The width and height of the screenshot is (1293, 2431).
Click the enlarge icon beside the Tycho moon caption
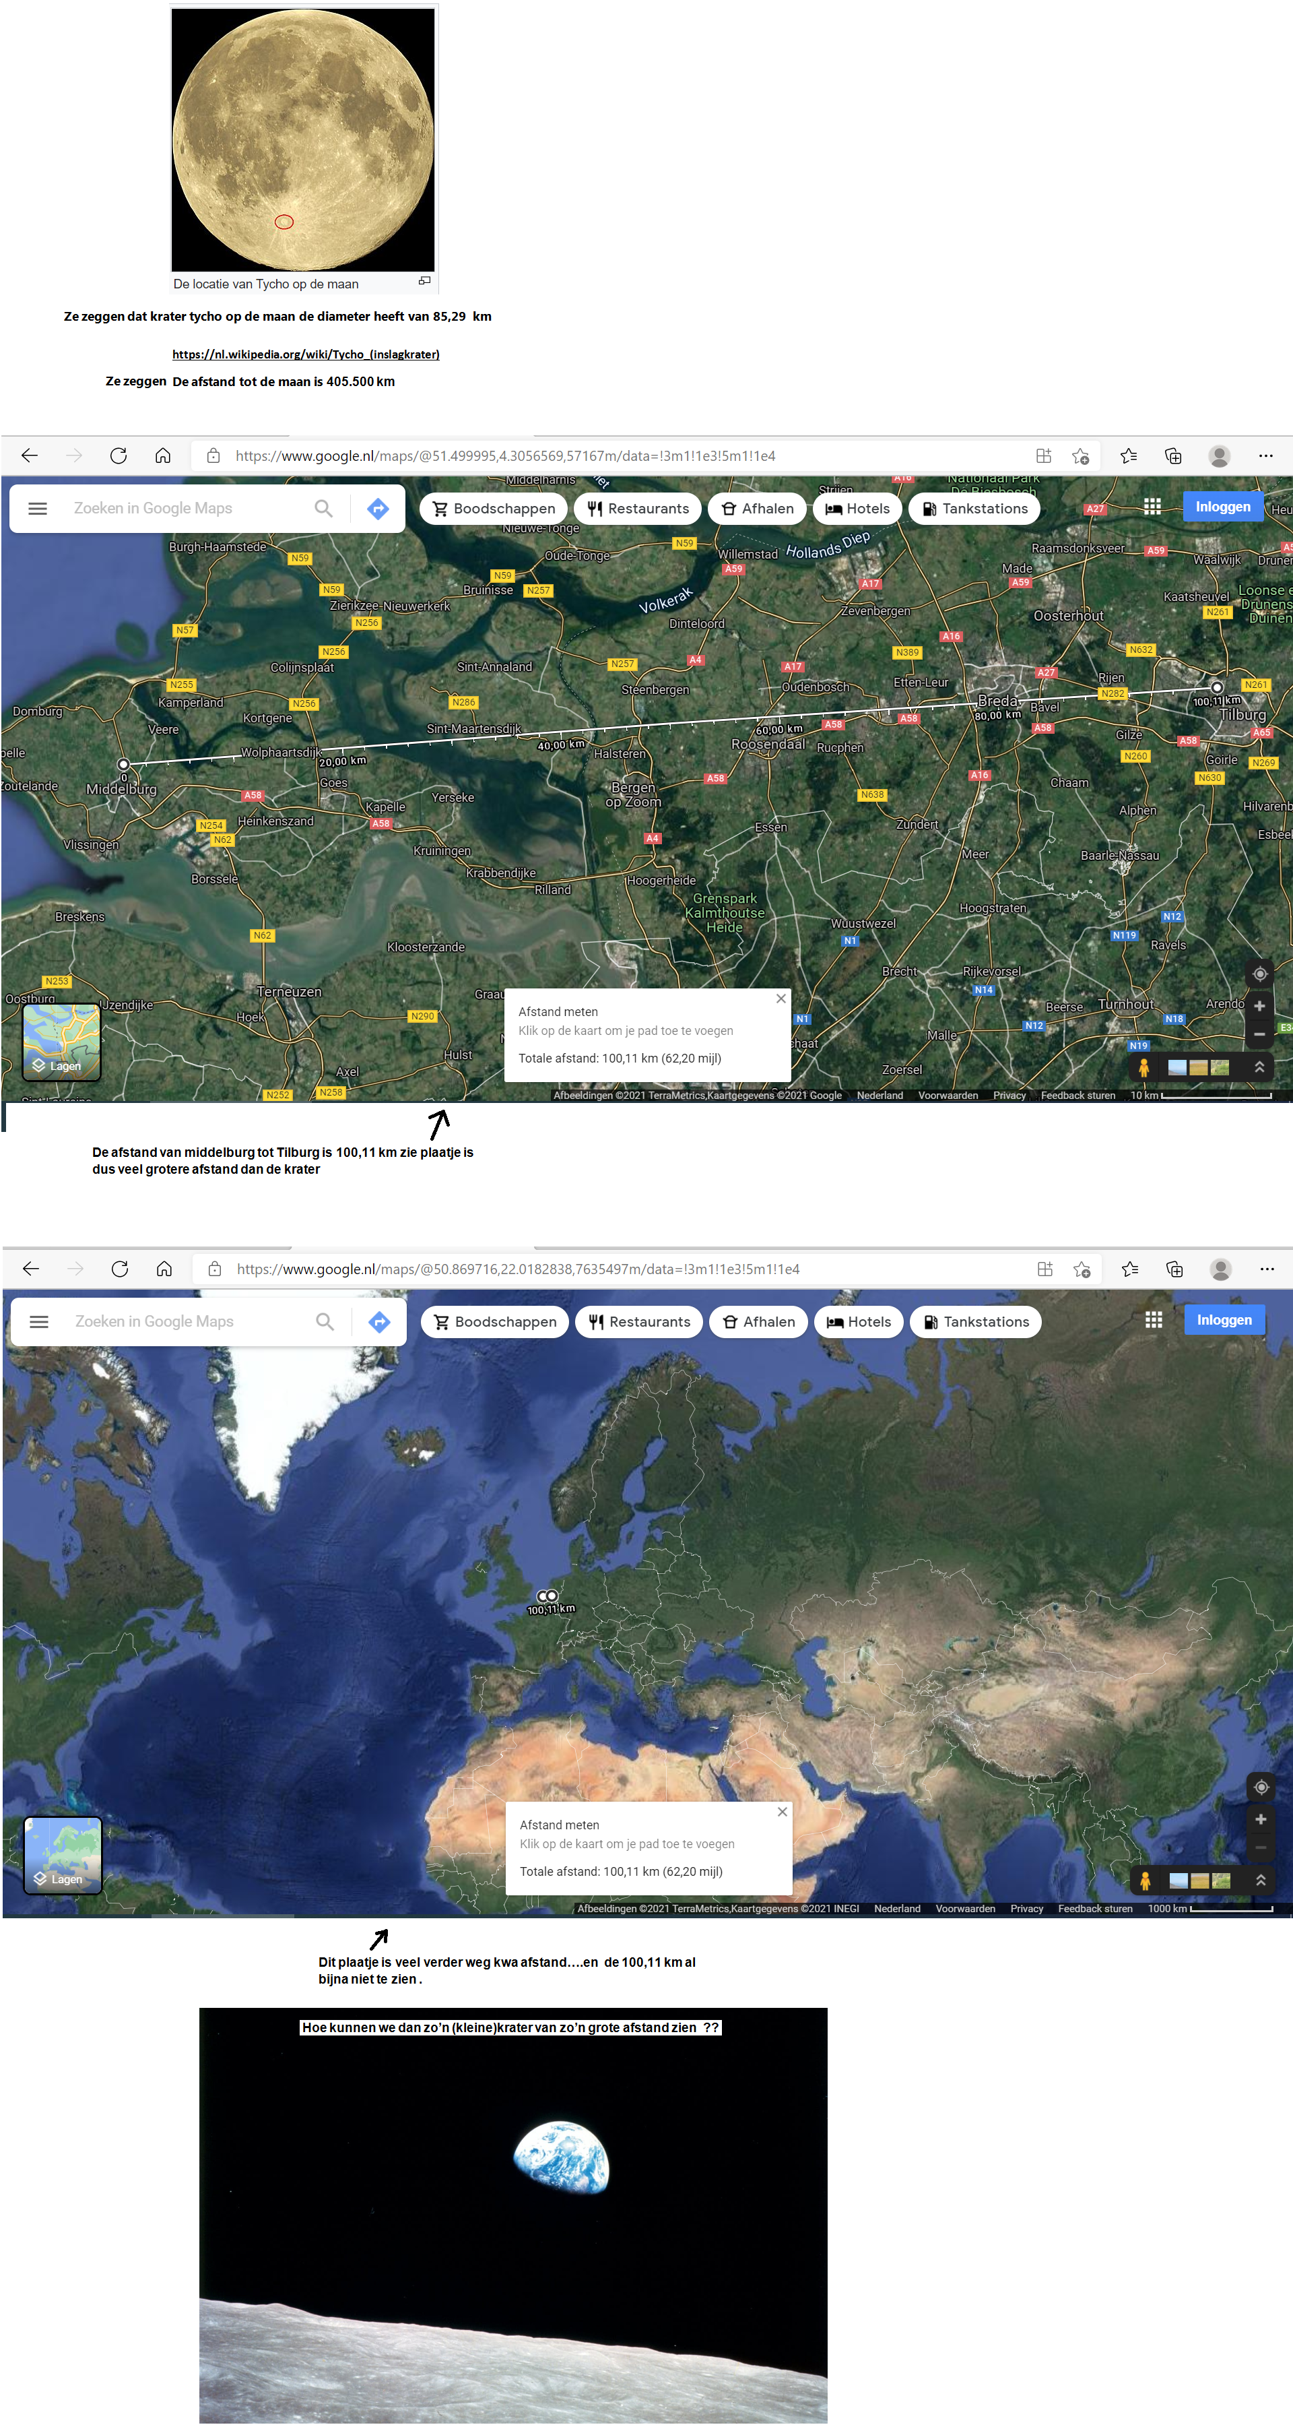(x=424, y=280)
